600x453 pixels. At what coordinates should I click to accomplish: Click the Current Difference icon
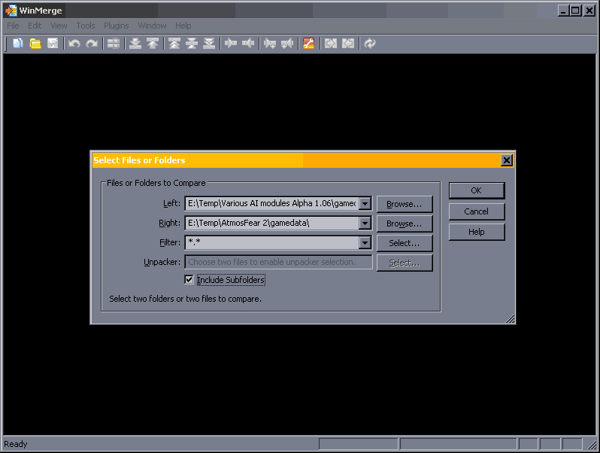[x=192, y=44]
